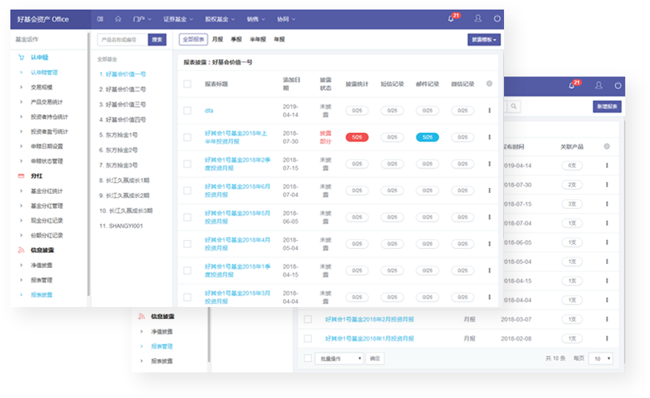This screenshot has width=650, height=398.
Task: Open the 批量操作 bulk action dropdown
Action: click(339, 359)
